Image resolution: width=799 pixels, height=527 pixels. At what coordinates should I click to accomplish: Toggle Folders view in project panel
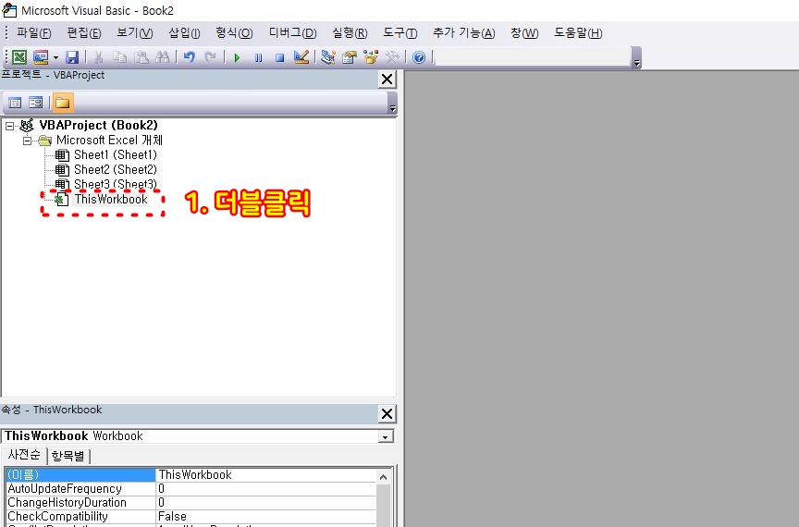[63, 103]
